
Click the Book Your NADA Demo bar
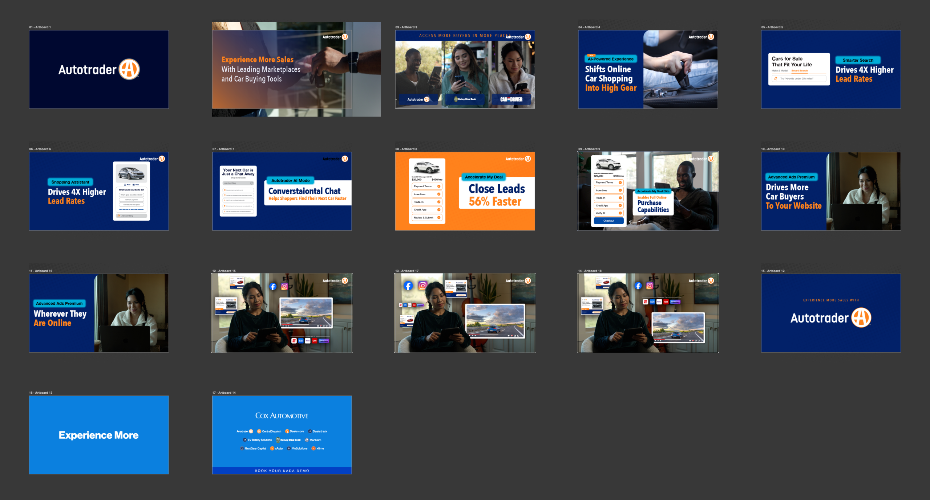pyautogui.click(x=282, y=471)
